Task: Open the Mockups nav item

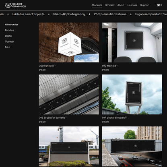Action: pos(97,5)
